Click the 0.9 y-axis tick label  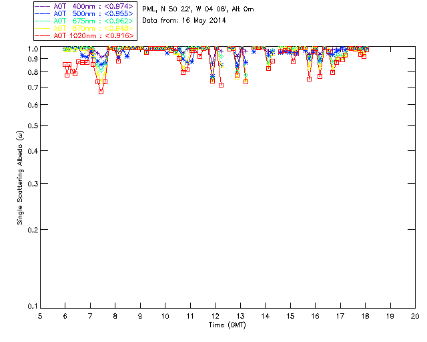[33, 59]
